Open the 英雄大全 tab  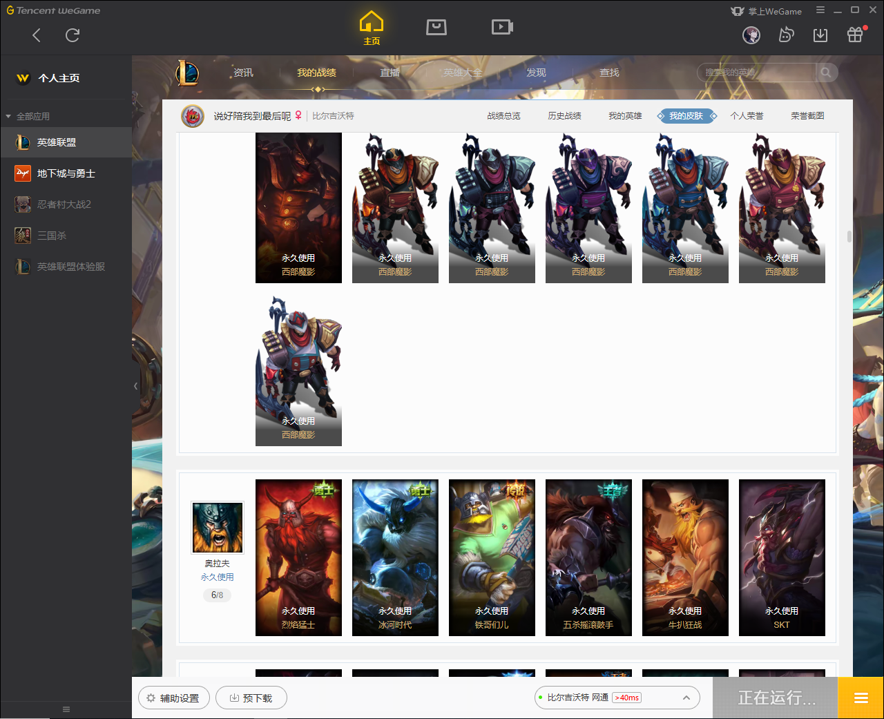pos(463,73)
